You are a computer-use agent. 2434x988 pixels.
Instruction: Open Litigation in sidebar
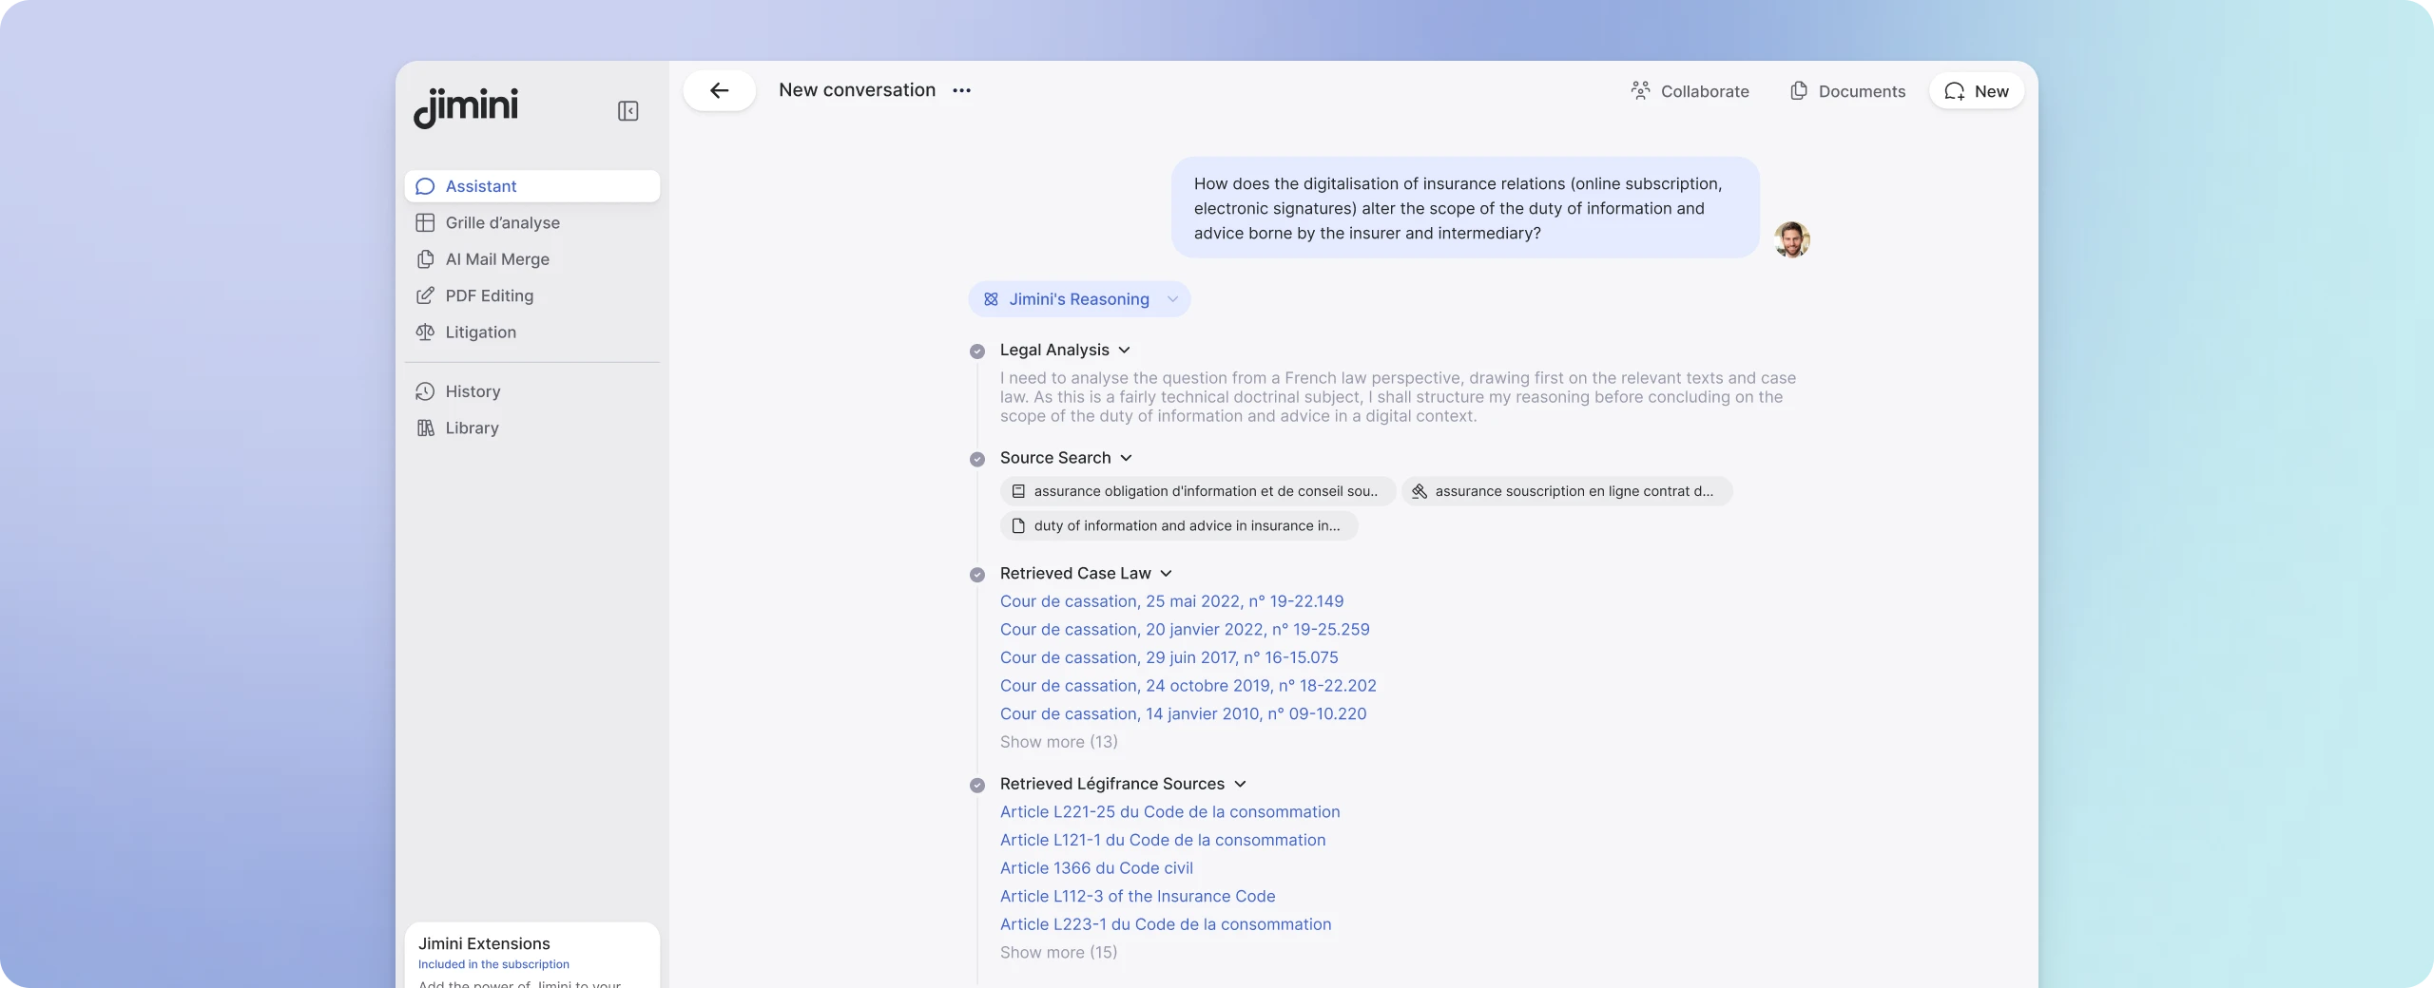(532, 332)
